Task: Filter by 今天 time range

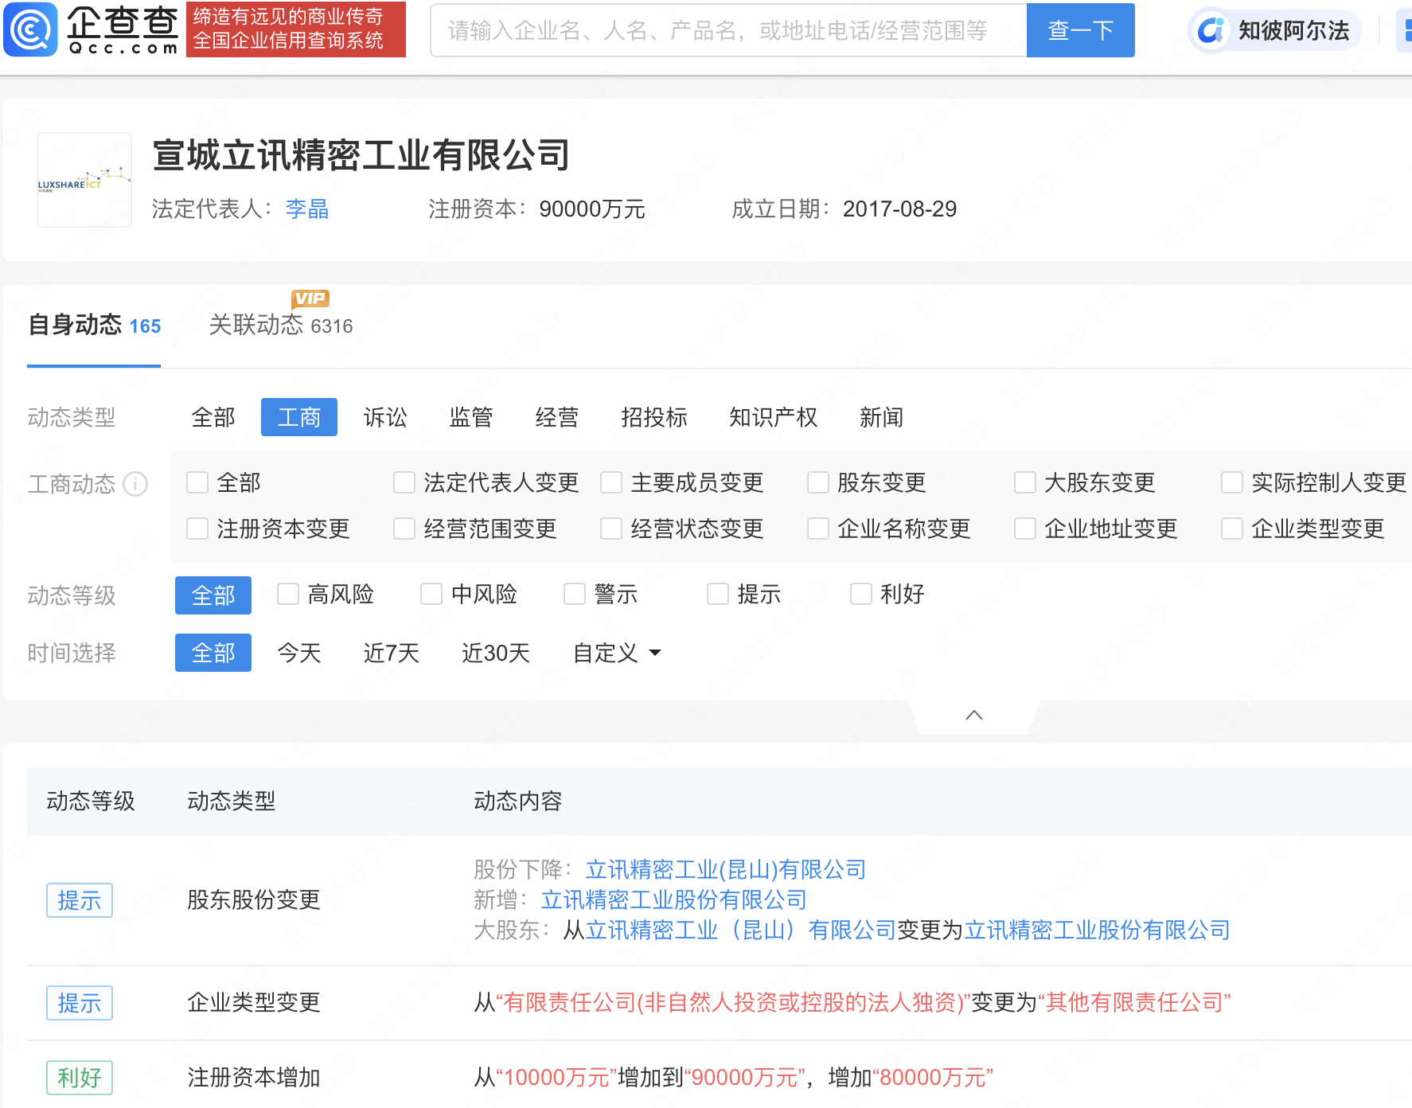Action: 299,653
